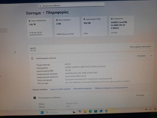157x118 pixels.
Task: Open Ρυθμίσεις συστήματος για προχωρημένους link
Action: click(111, 88)
